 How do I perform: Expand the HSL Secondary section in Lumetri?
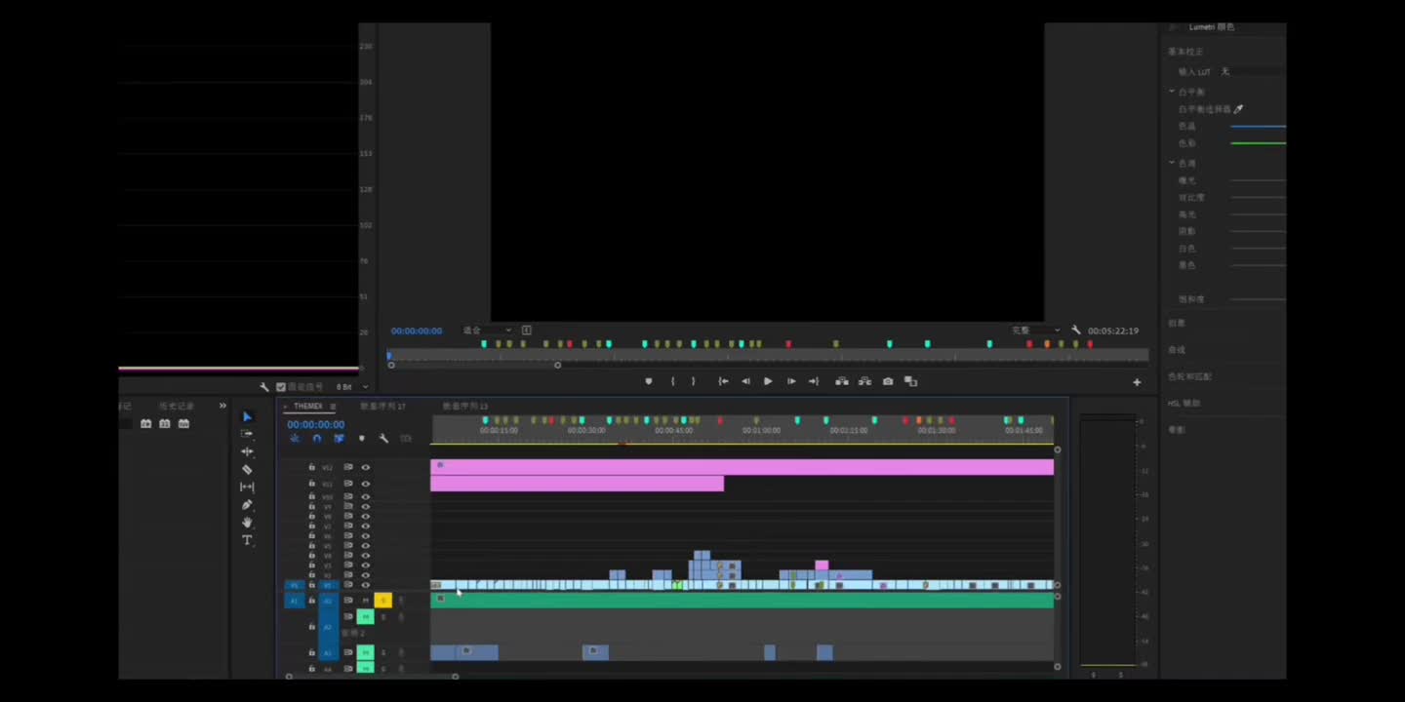pos(1184,403)
